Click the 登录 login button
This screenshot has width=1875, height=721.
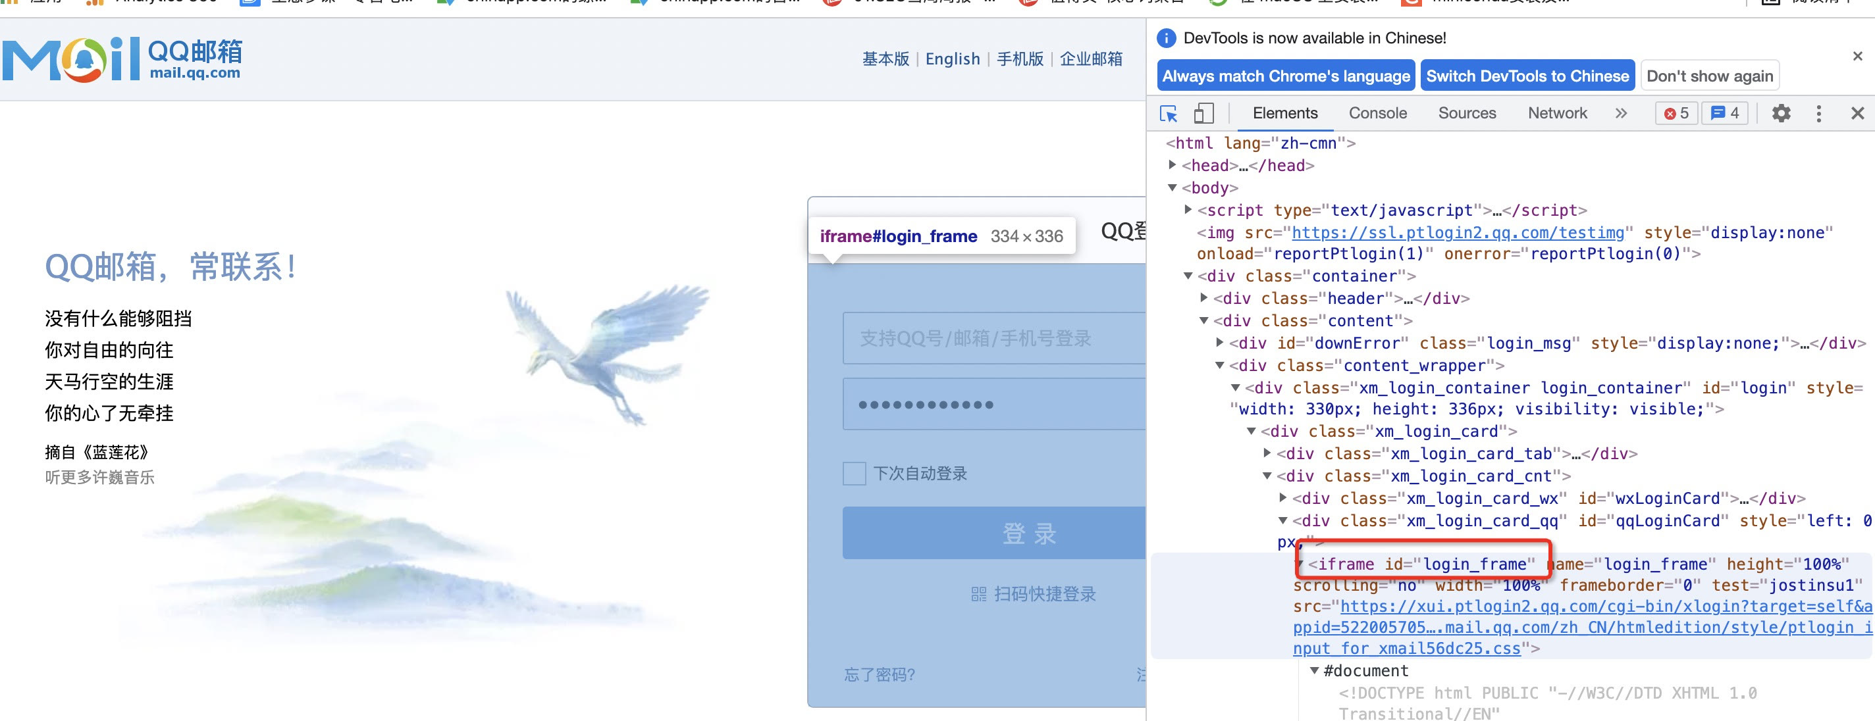pyautogui.click(x=994, y=534)
